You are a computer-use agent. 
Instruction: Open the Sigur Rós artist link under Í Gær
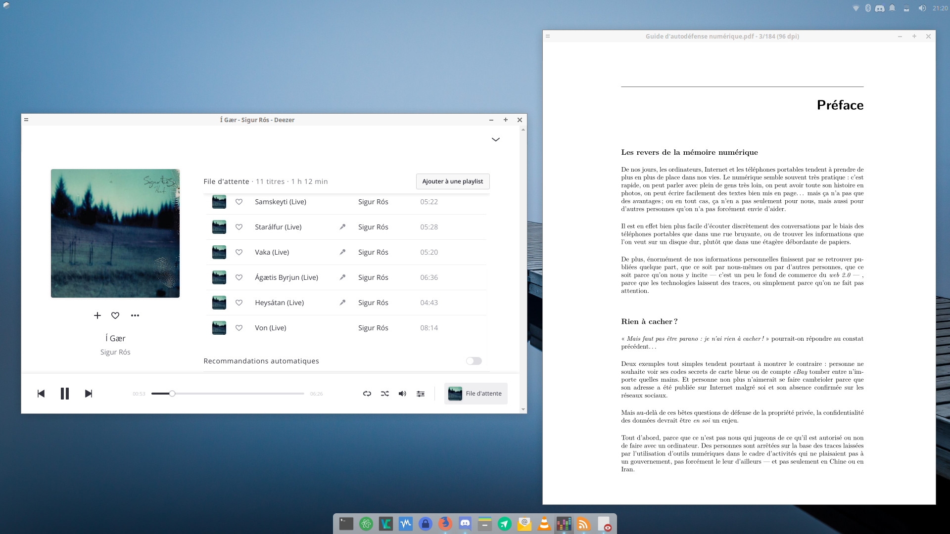115,352
